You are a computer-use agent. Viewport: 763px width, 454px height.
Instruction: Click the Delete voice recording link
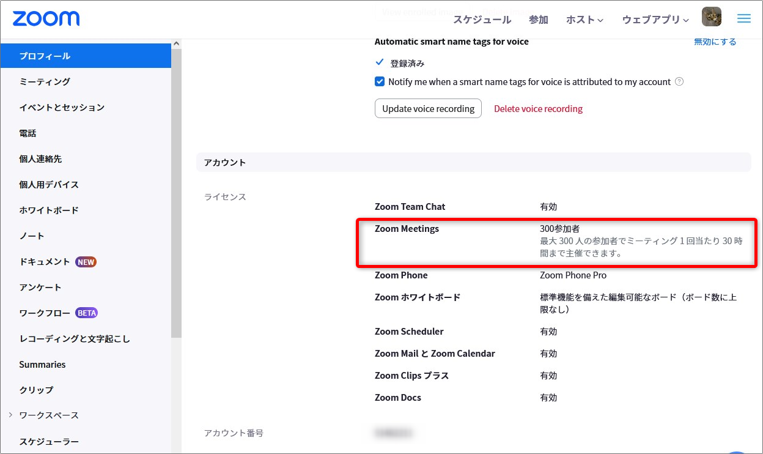[x=538, y=108]
